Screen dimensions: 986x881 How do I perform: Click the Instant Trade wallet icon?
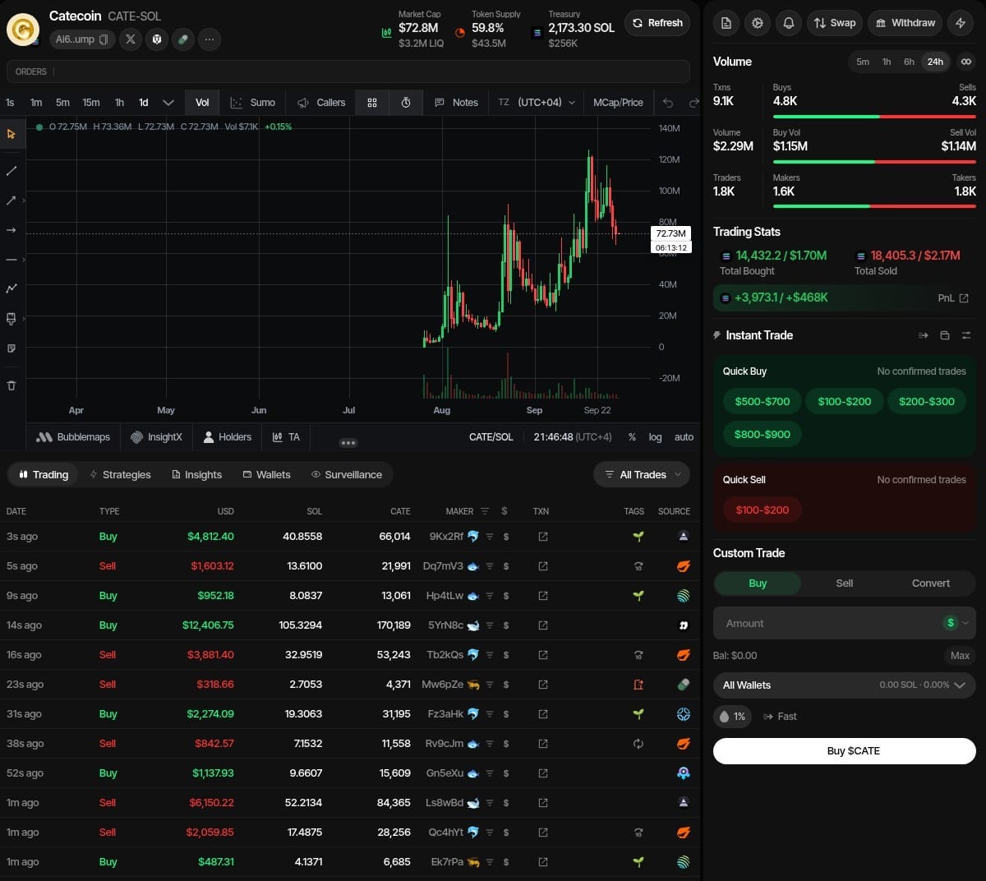click(945, 335)
